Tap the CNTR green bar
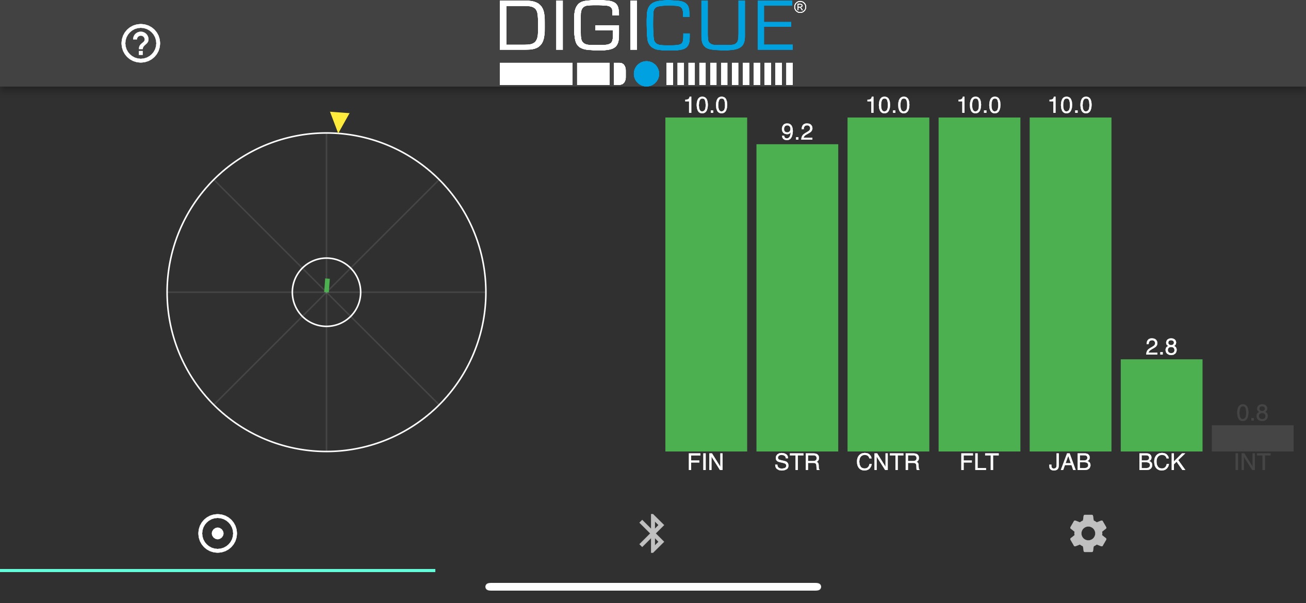This screenshot has height=603, width=1306. click(x=888, y=284)
